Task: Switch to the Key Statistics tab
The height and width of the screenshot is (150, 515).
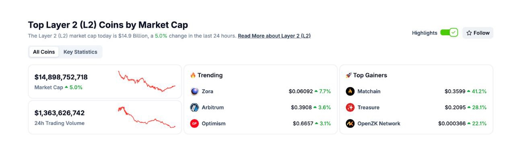Action: click(80, 52)
